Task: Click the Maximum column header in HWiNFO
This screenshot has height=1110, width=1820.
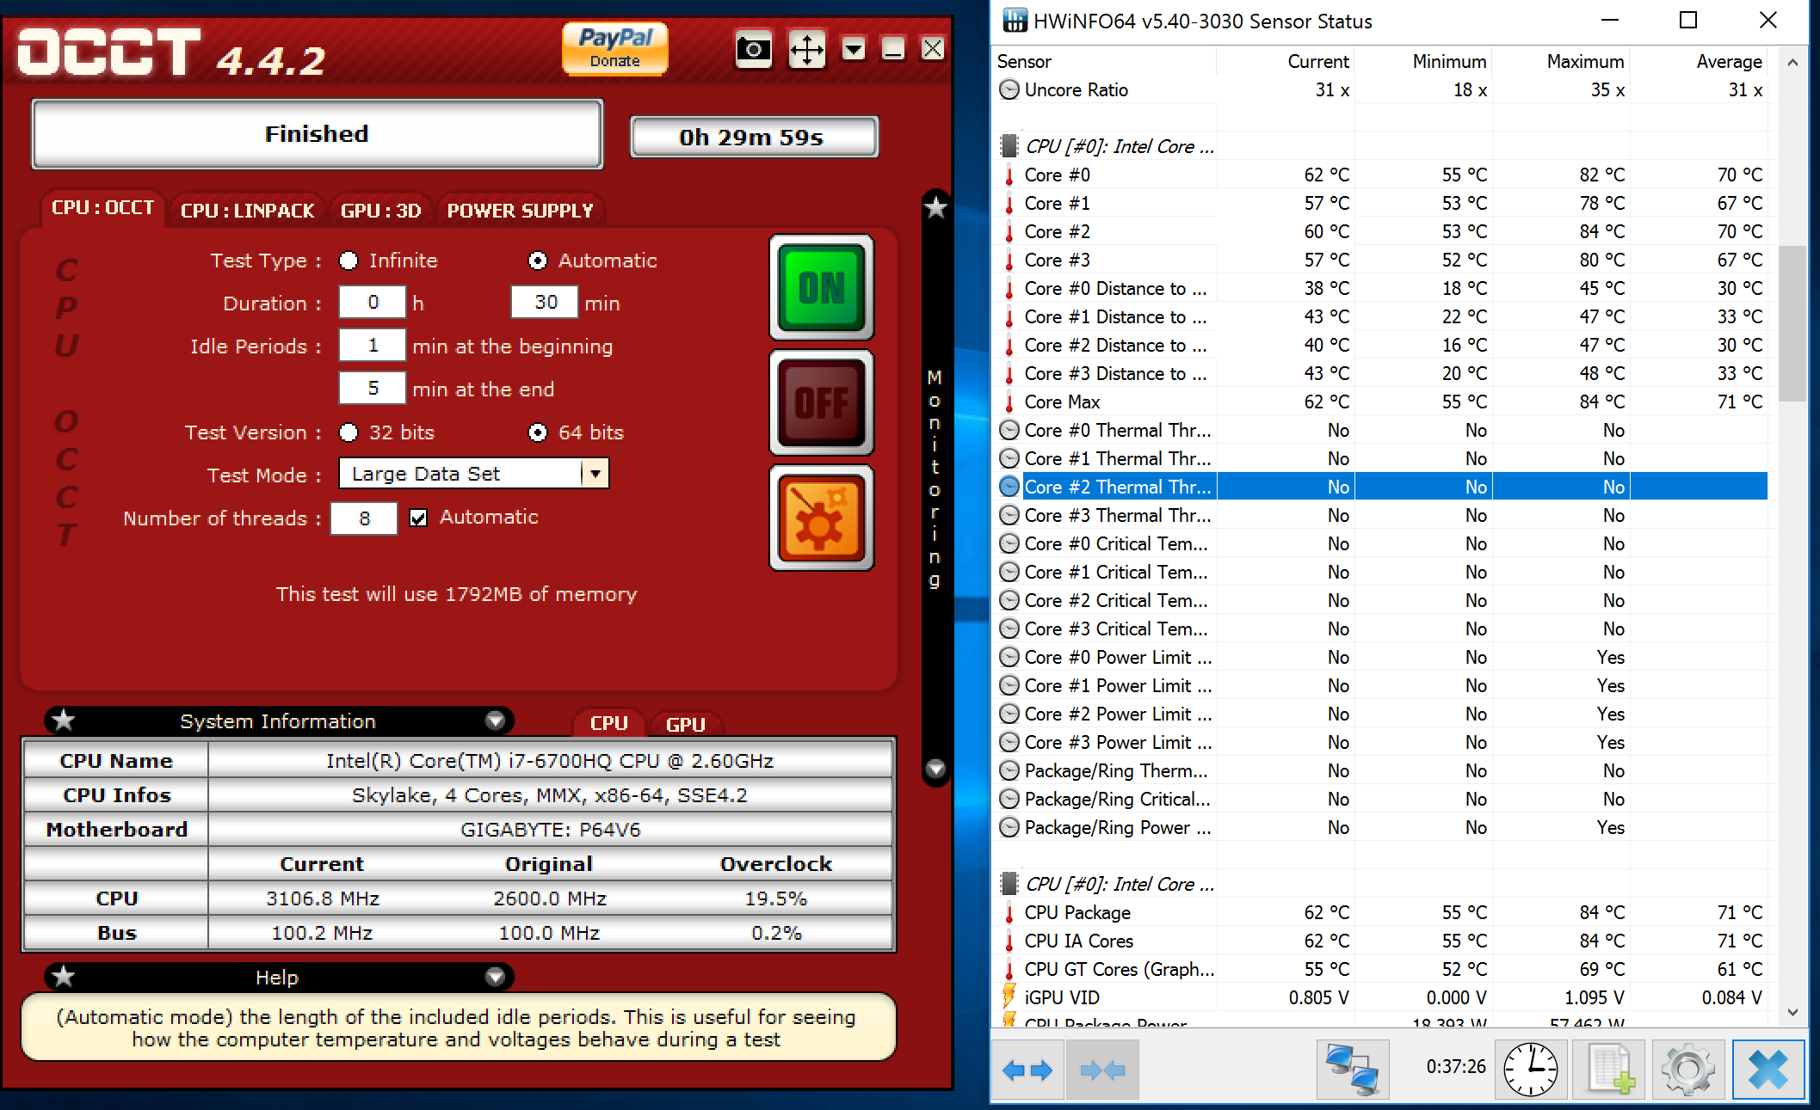Action: click(x=1585, y=61)
